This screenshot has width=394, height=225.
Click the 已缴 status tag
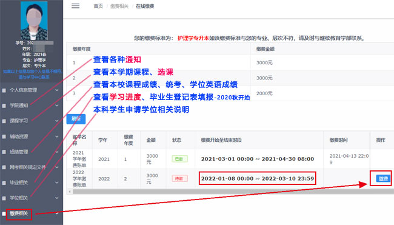(x=179, y=159)
